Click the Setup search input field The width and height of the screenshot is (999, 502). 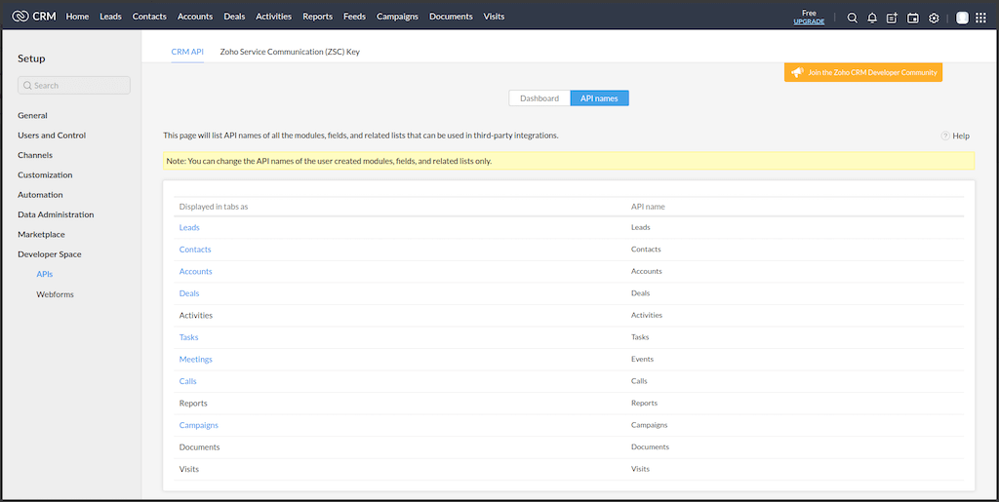74,86
